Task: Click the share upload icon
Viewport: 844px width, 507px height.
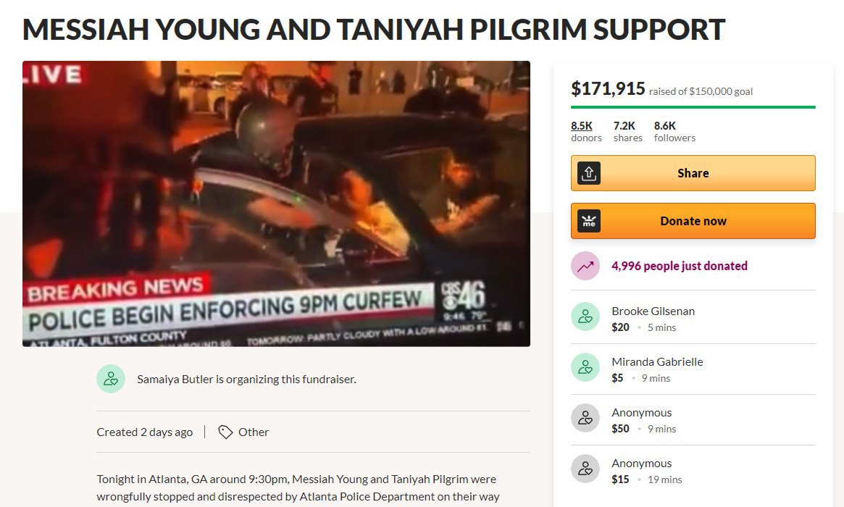Action: [589, 173]
